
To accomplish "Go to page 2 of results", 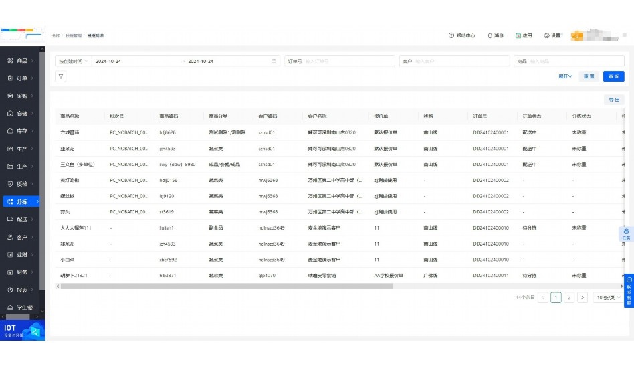I will 569,298.
